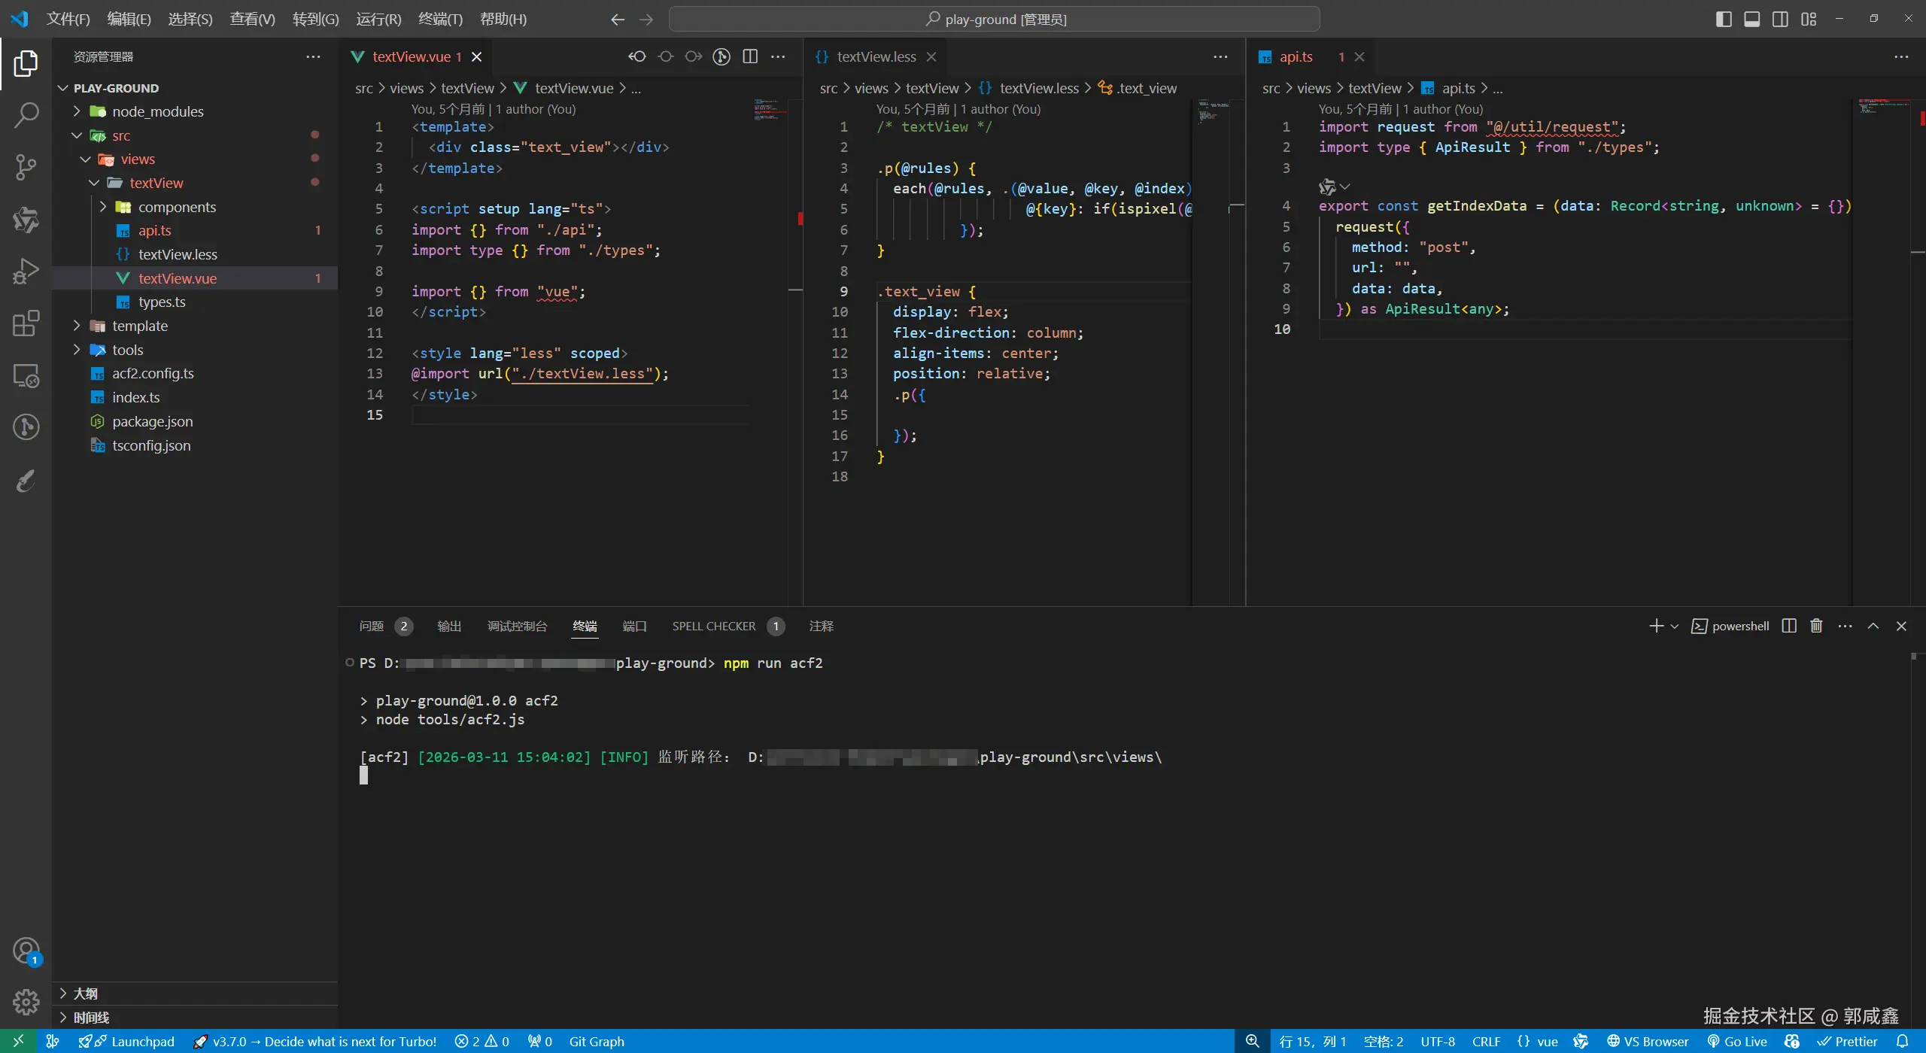Screen dimensions: 1926x1053
Task: Click the split editor icon for textView.vue
Action: pyautogui.click(x=750, y=56)
